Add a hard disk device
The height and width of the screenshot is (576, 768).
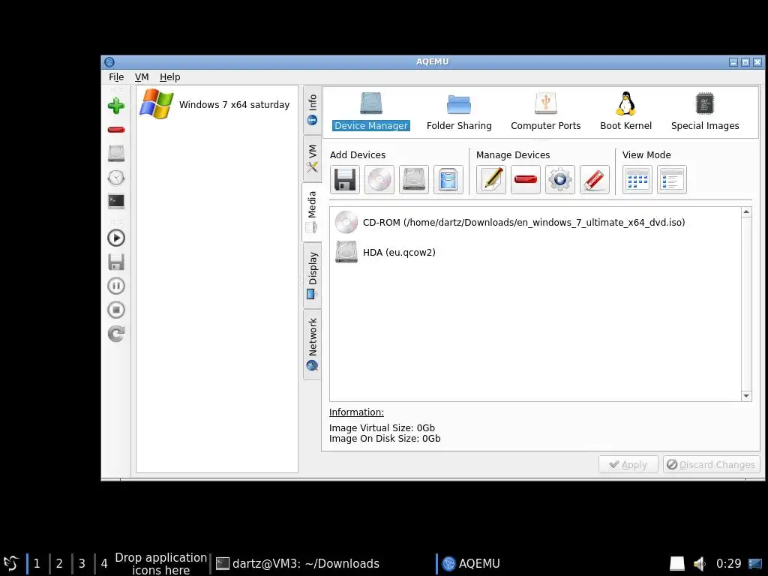(x=414, y=180)
